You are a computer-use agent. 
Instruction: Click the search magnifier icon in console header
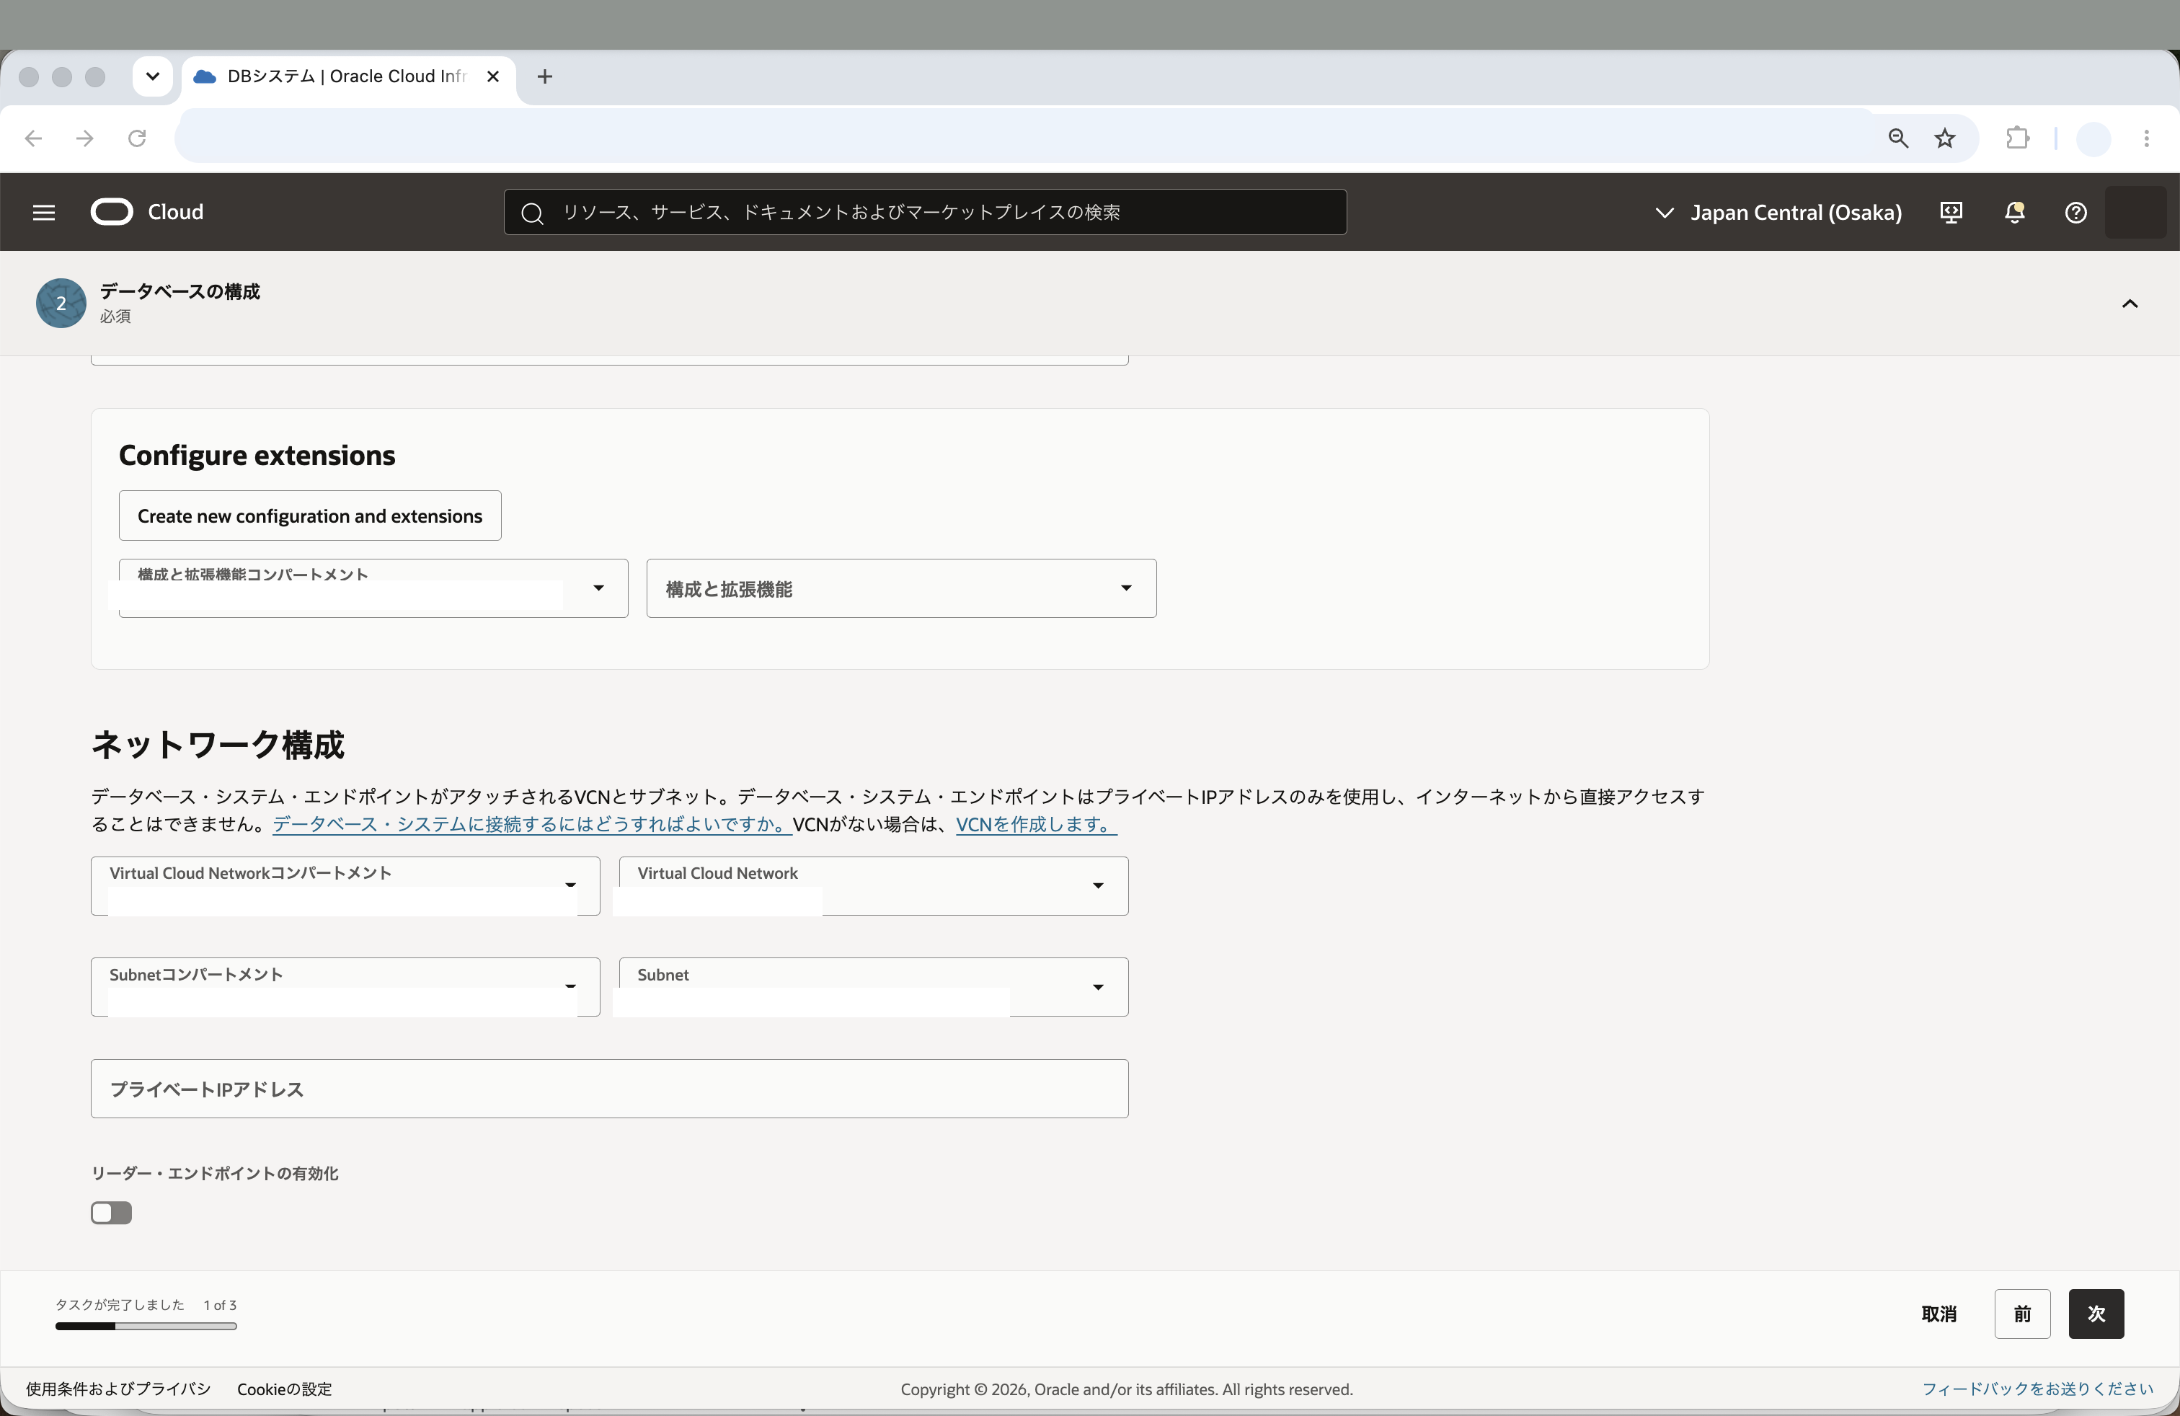click(532, 213)
